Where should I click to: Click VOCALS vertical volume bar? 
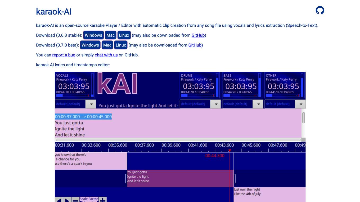point(92,85)
